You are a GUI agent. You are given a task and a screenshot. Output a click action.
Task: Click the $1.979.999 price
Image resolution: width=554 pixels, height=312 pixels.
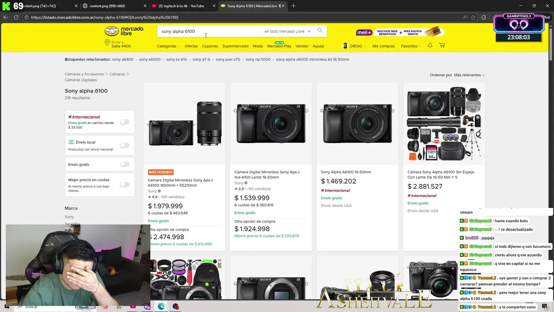click(x=165, y=206)
